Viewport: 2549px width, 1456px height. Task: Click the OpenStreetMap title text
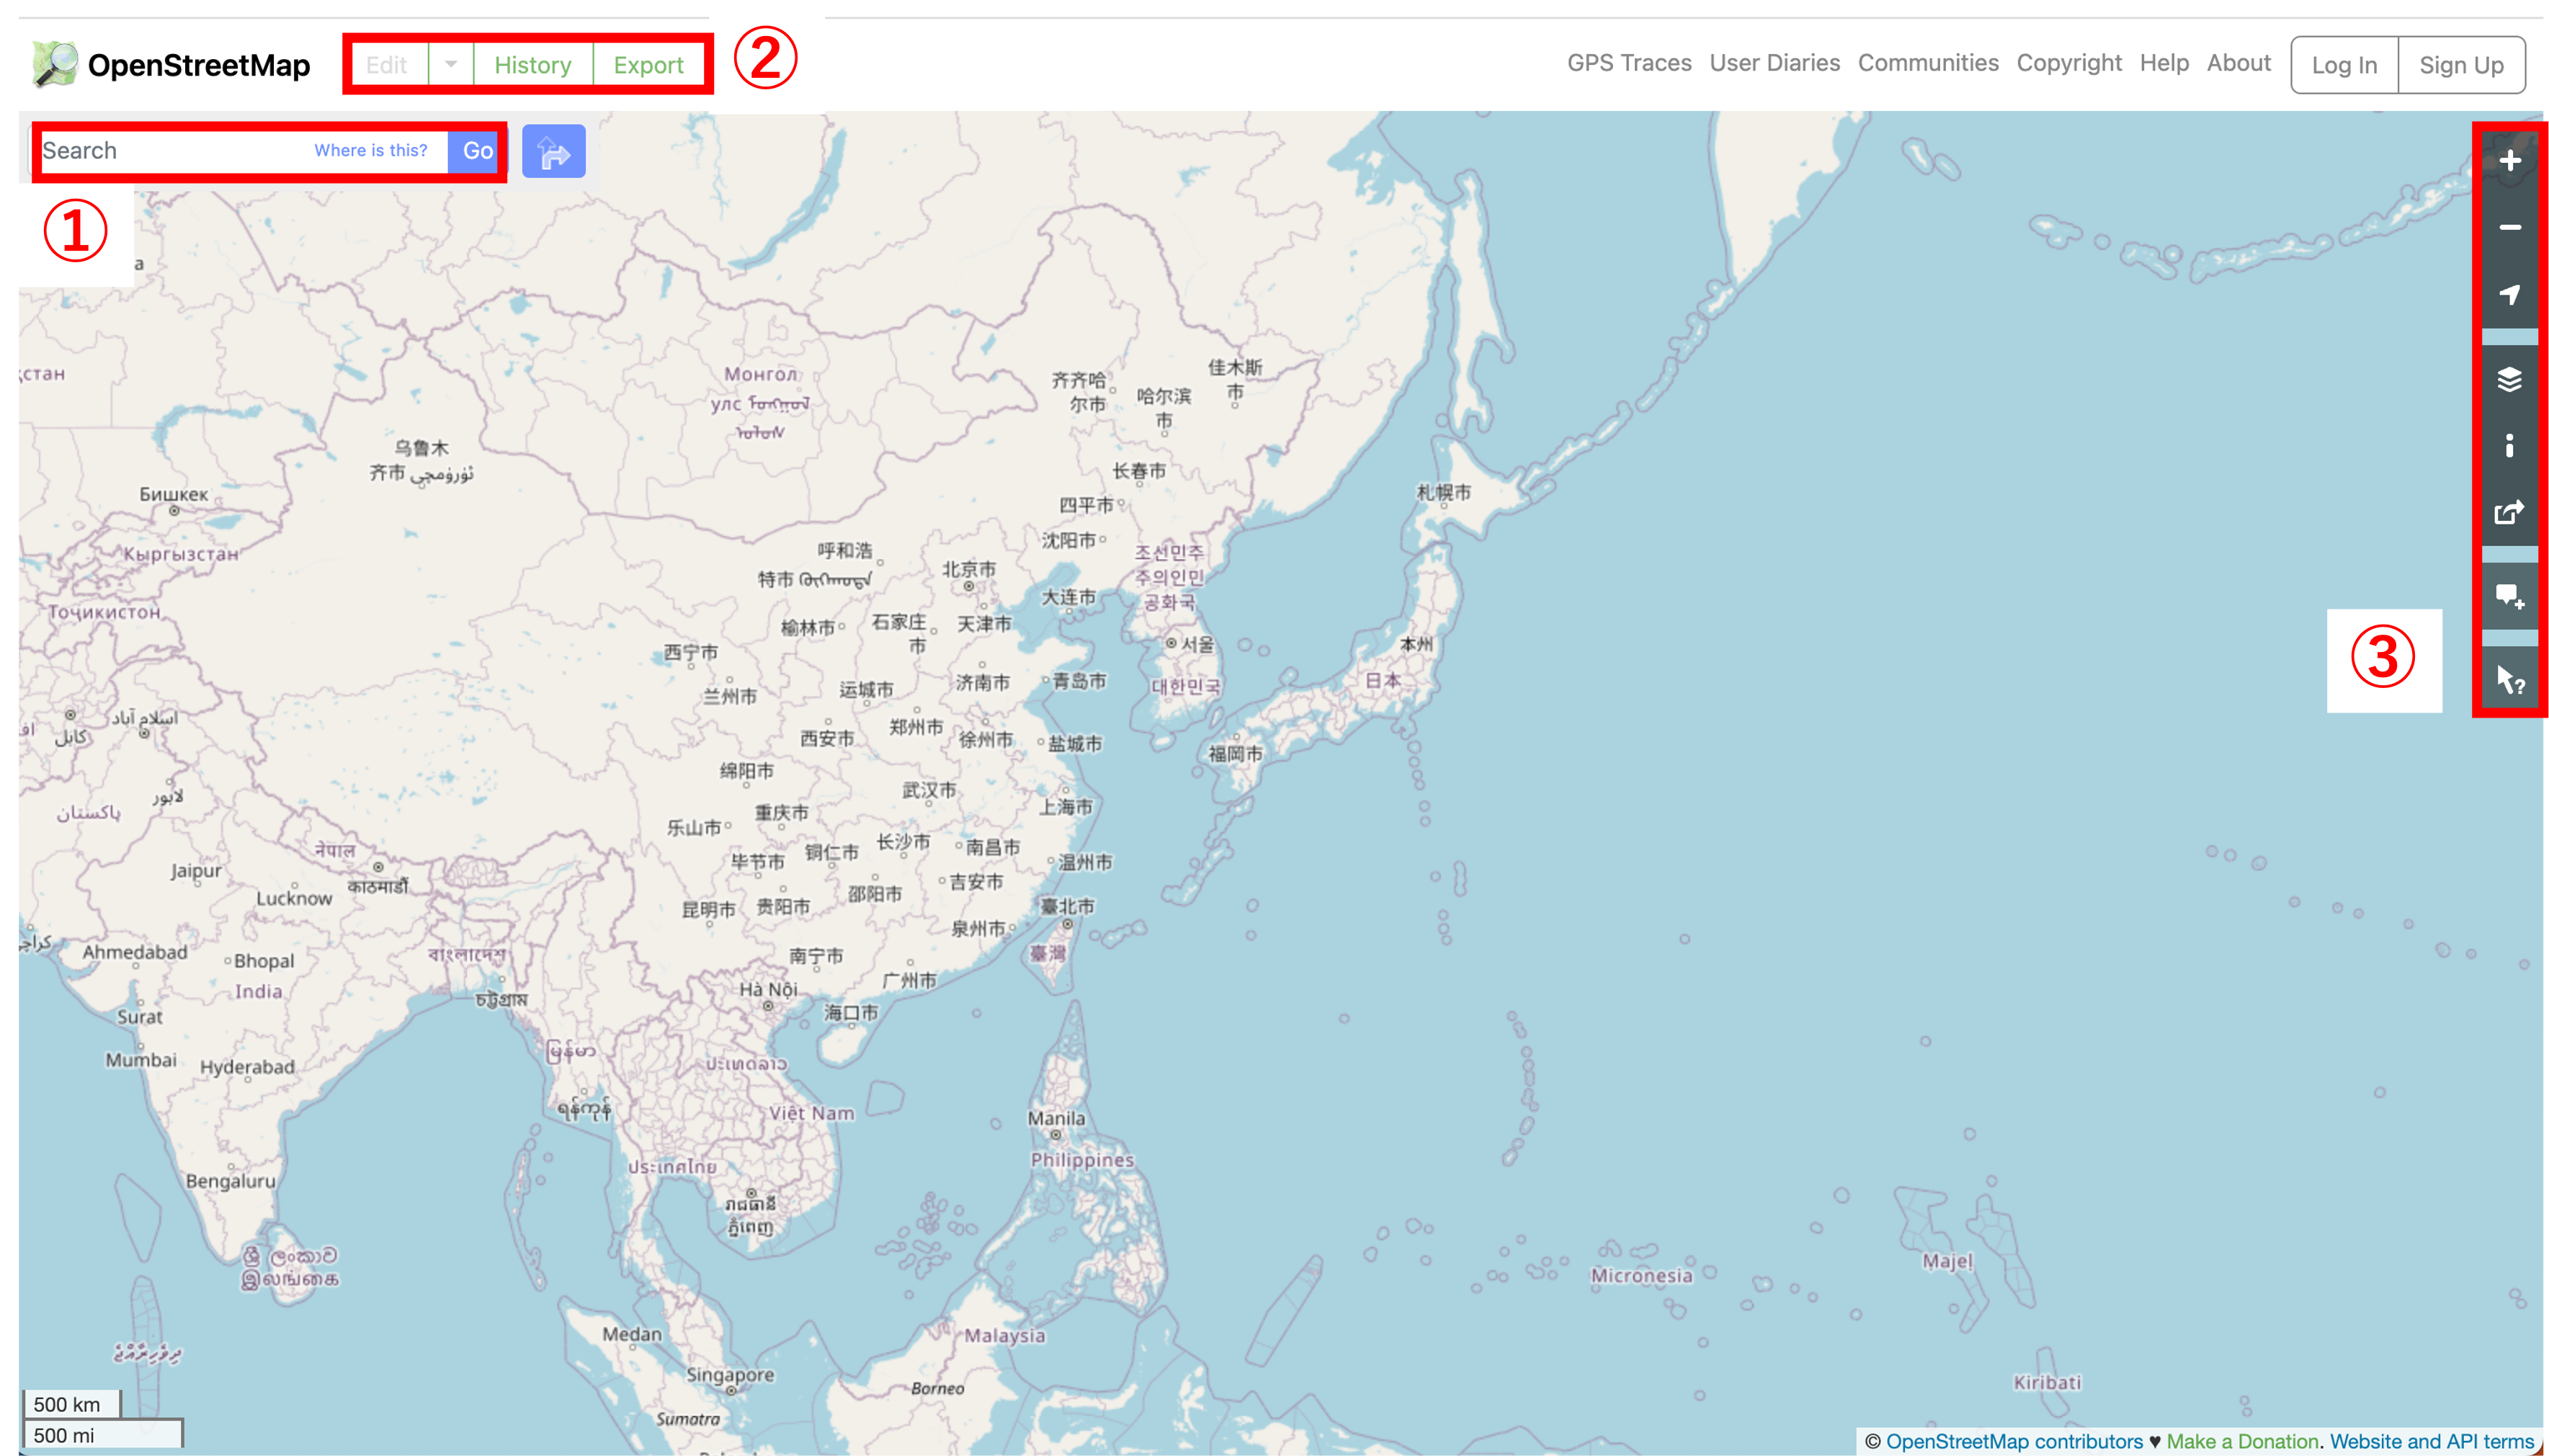tap(199, 65)
